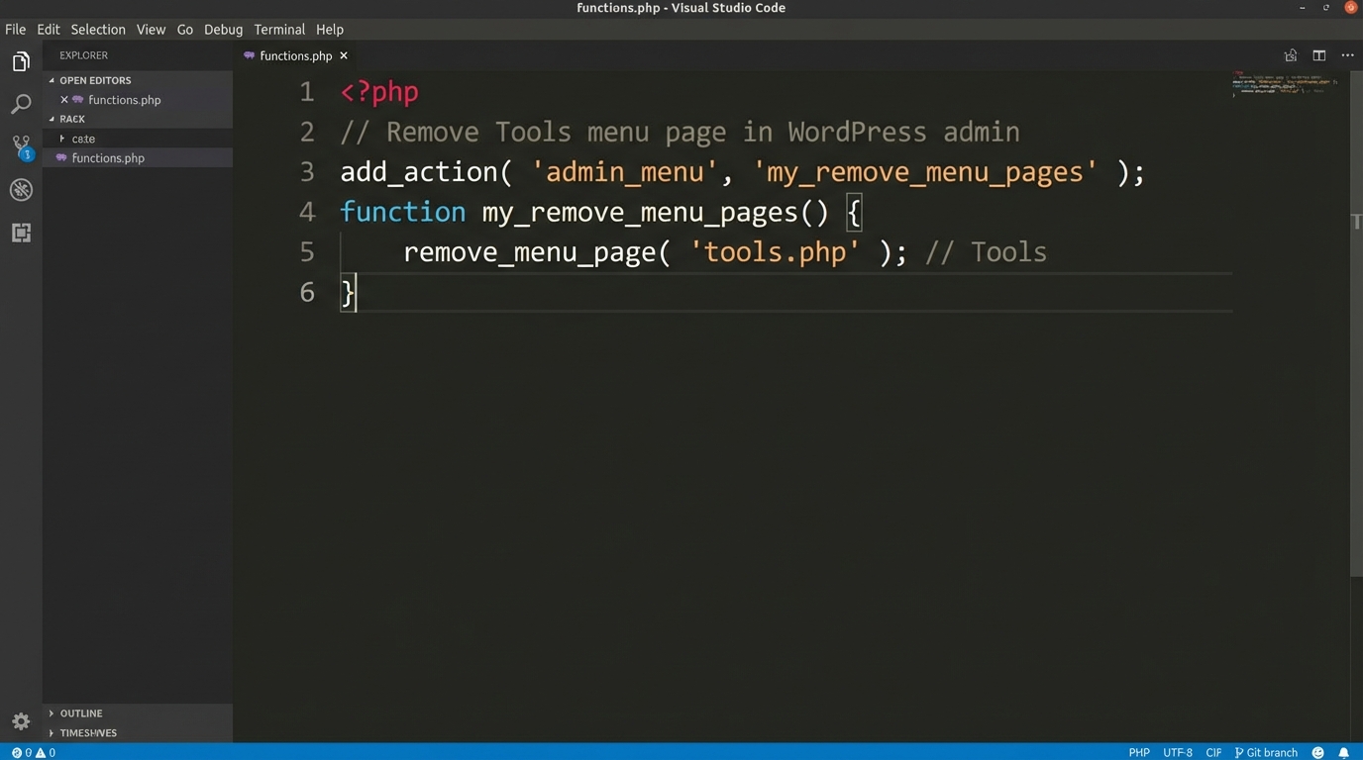Image resolution: width=1363 pixels, height=760 pixels.
Task: Split the editor using the split icon
Action: click(x=1318, y=55)
